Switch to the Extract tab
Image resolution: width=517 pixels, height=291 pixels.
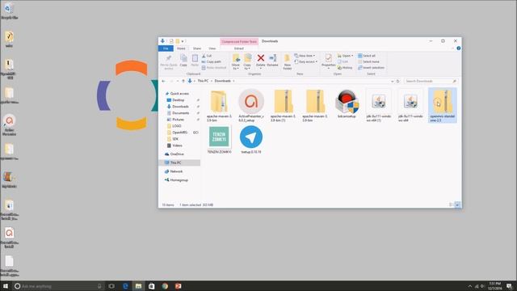(239, 48)
